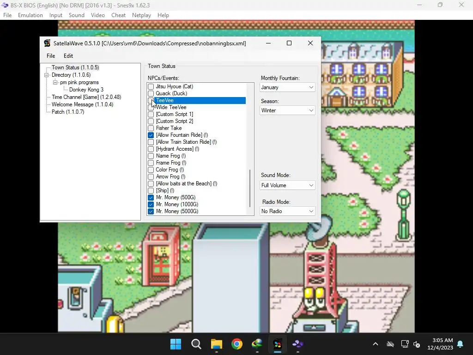Launch Google Chrome from the taskbar
Screen dimensions: 473x355
point(237,344)
